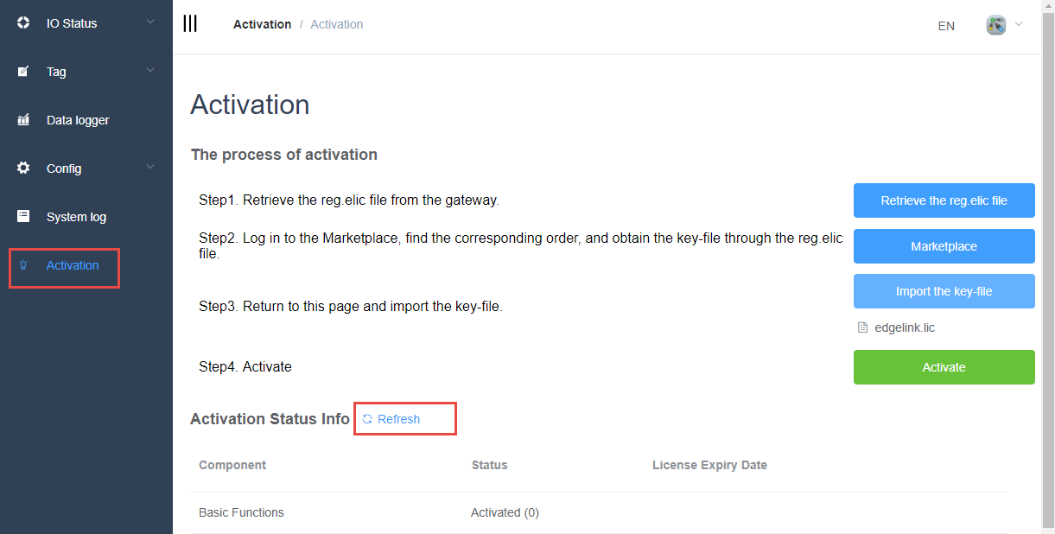Toggle sidebar with the collapse icon

[190, 24]
